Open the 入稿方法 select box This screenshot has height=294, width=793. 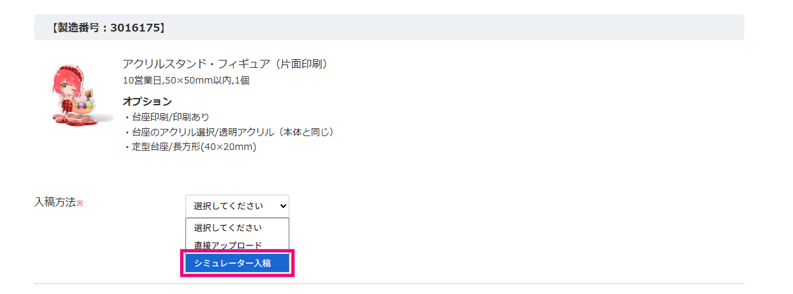tap(236, 206)
